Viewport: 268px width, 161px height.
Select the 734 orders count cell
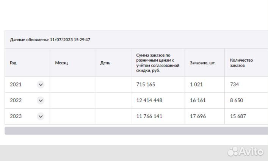[x=235, y=85]
